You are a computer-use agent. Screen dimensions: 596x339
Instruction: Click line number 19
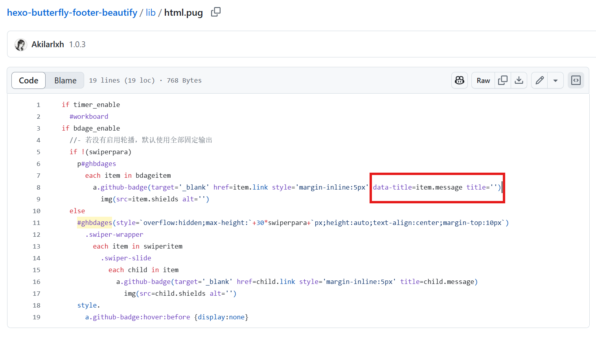point(37,317)
